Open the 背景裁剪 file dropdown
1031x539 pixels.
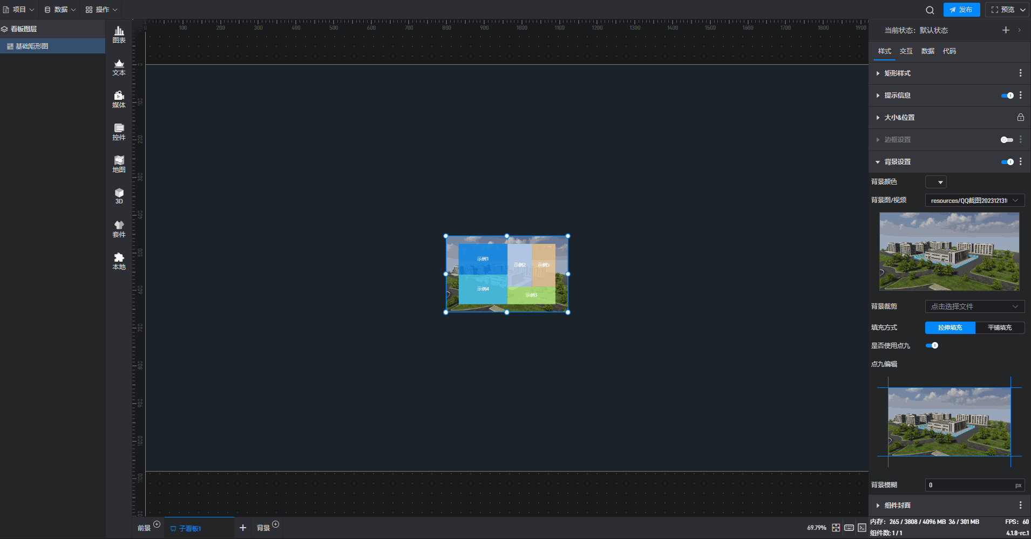point(974,306)
